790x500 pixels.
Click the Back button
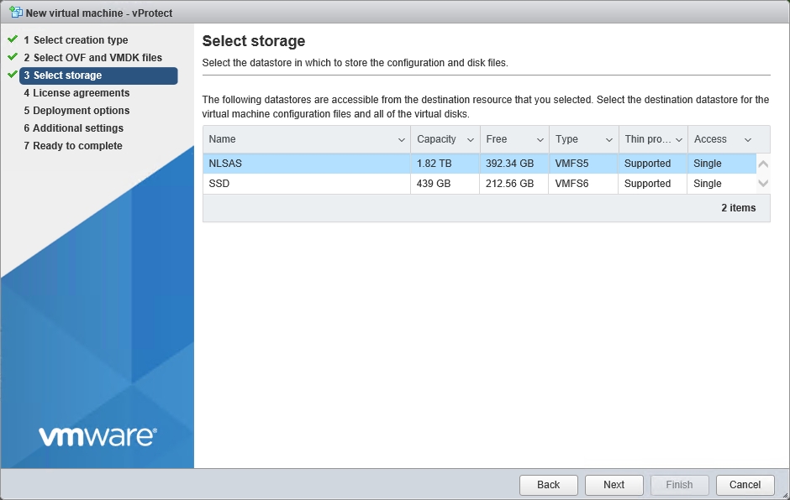click(548, 485)
